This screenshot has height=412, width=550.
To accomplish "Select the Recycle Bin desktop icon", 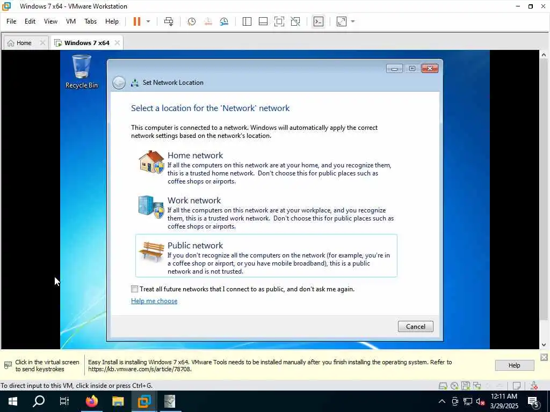I will coord(82,72).
